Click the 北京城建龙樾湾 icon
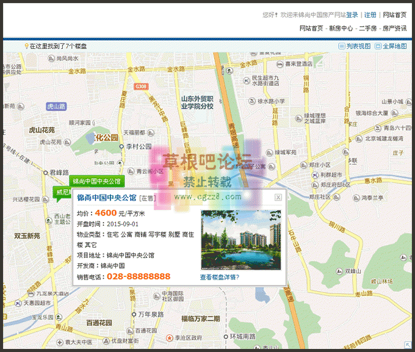The image size is (415, 352). coord(359,138)
